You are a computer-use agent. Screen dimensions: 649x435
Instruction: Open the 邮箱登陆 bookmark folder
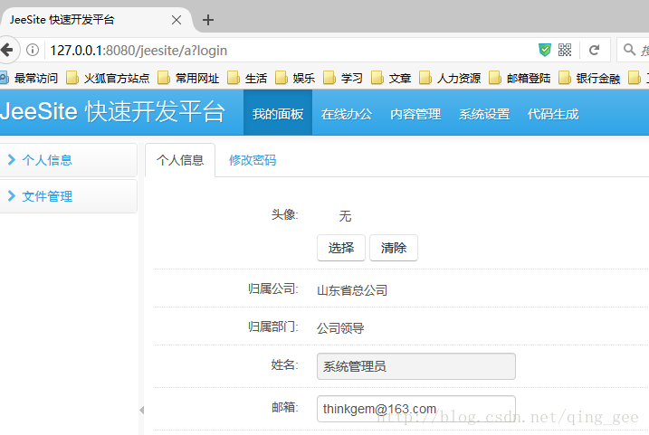click(x=520, y=78)
